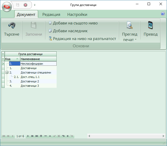
Task: Go to first record in navigator
Action: (4, 136)
